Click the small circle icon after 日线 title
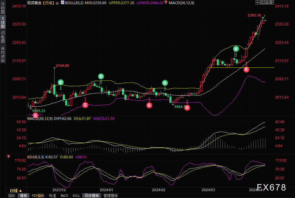Viewport: 295px width, 198px height. (x=57, y=3)
